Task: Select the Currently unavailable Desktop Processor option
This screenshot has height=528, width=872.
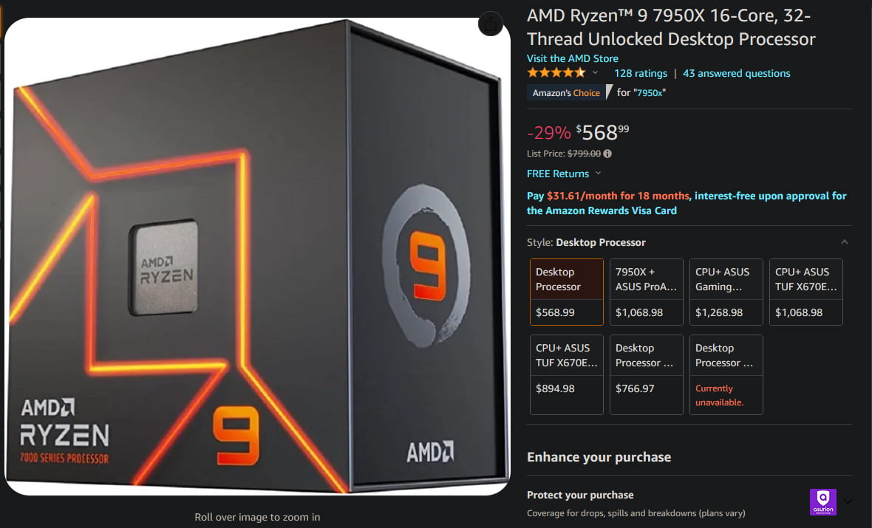Action: (726, 374)
